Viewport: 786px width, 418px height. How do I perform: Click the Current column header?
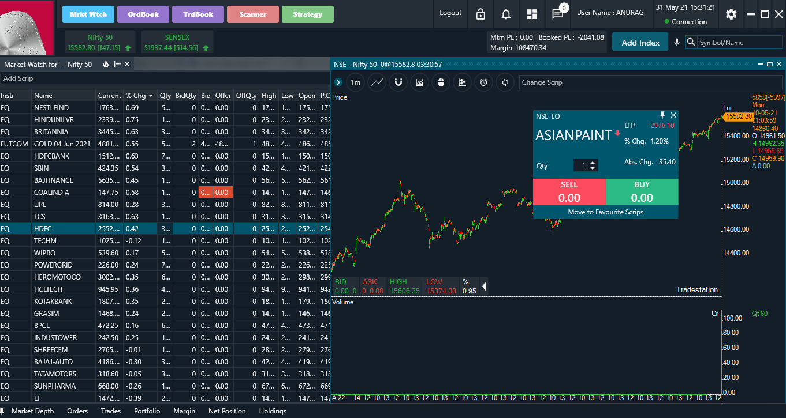point(110,96)
